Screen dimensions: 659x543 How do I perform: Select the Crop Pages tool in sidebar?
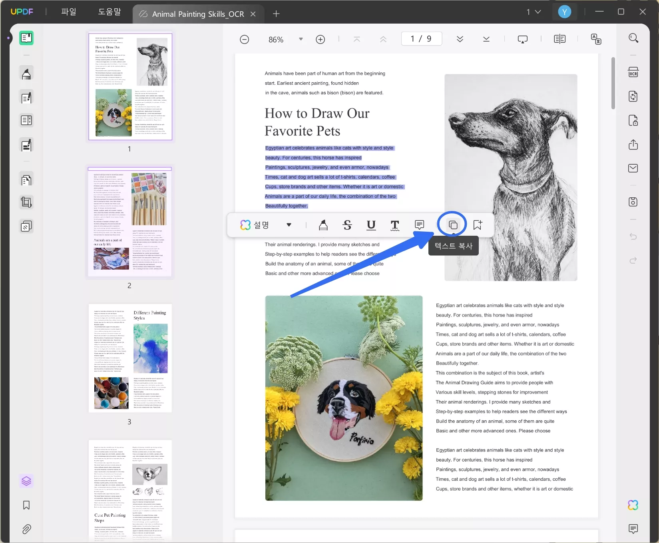coord(26,202)
